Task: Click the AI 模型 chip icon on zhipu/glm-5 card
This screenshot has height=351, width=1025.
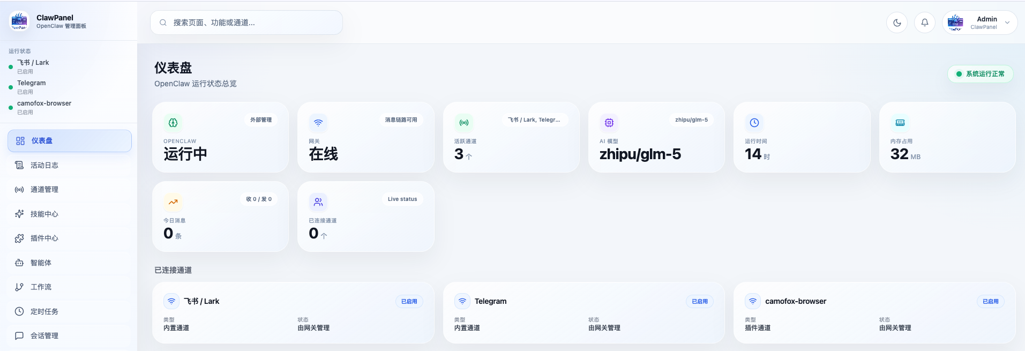Action: (x=609, y=123)
